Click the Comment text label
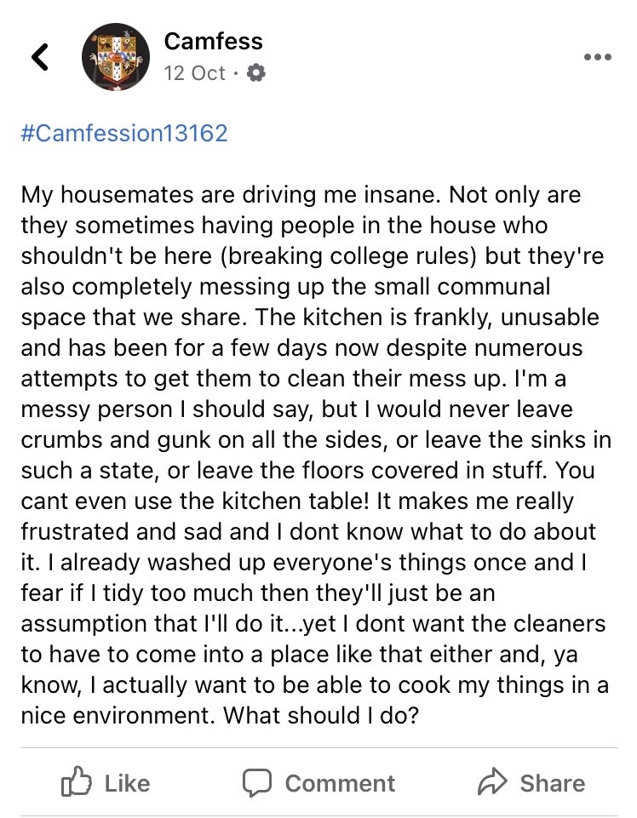 pos(340,784)
